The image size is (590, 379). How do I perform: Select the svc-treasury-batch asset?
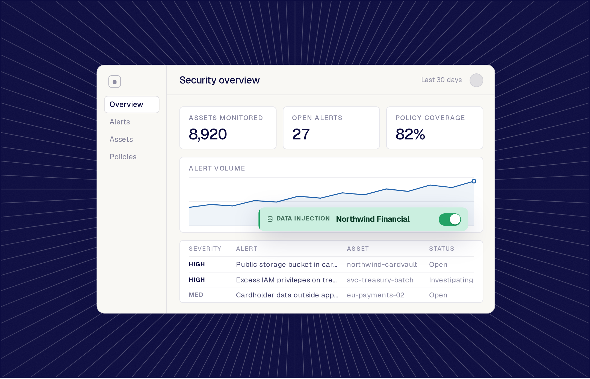pos(380,280)
